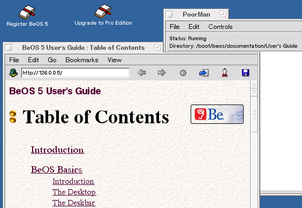Viewport: 302px width, 208px height.
Task: Open The Deskbar link
Action: [x=74, y=203]
